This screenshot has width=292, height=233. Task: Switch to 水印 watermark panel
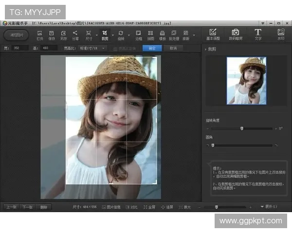(x=281, y=34)
